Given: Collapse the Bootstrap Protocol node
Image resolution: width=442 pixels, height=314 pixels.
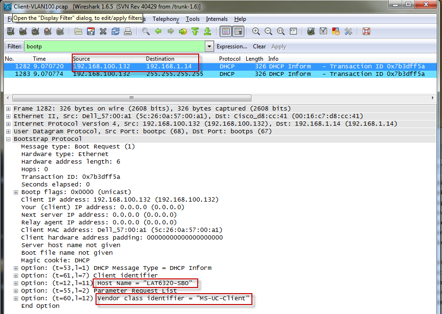Looking at the screenshot, I should click(x=9, y=139).
